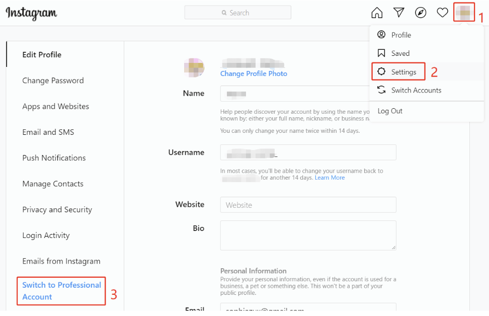
Task: Open Explore compass icon
Action: [x=421, y=13]
